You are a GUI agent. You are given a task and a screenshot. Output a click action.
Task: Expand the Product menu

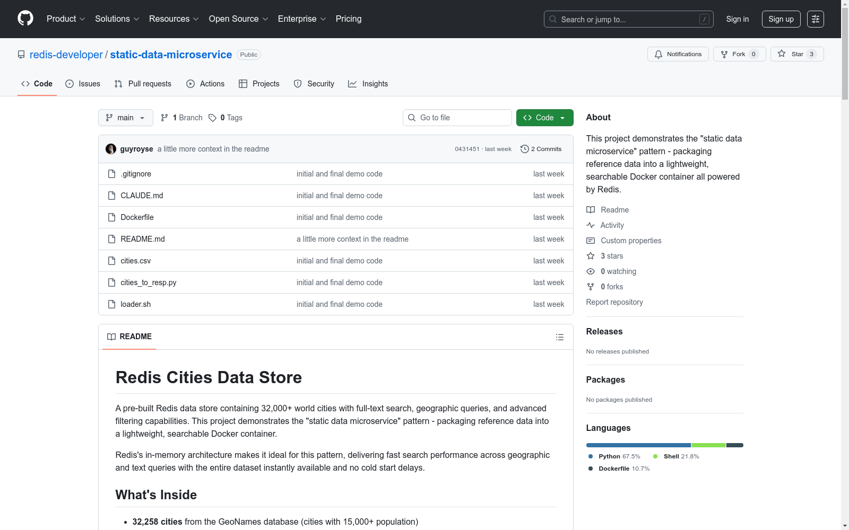[x=66, y=19]
